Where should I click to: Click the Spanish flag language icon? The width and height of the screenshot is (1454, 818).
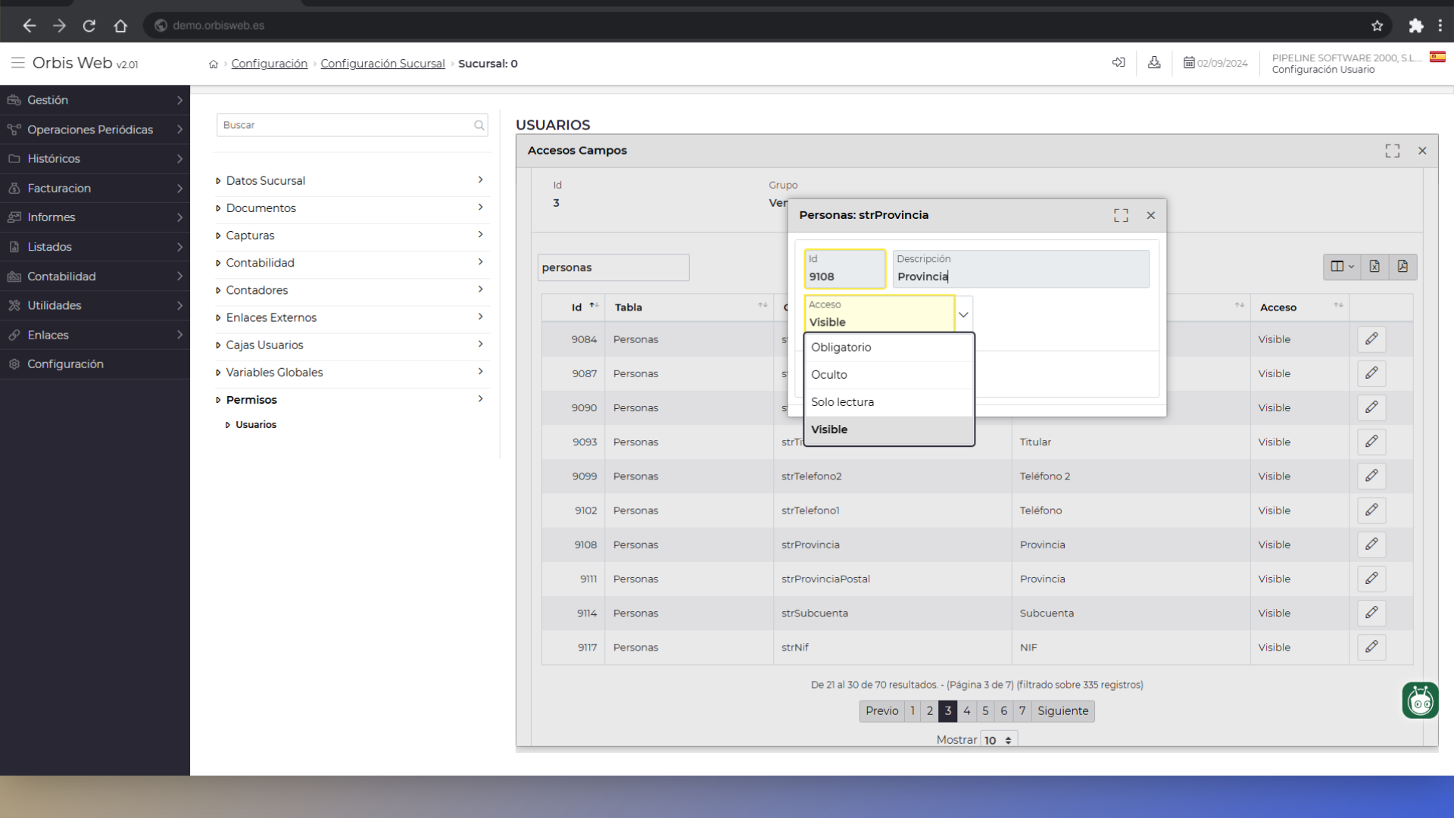[1437, 57]
